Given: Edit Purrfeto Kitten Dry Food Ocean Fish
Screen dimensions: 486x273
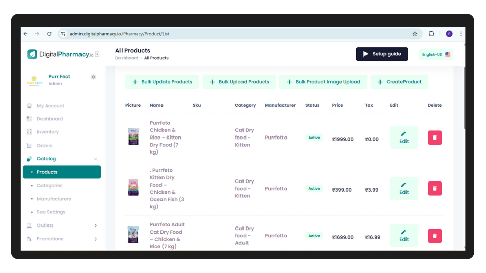Looking at the screenshot, I should pos(404,189).
